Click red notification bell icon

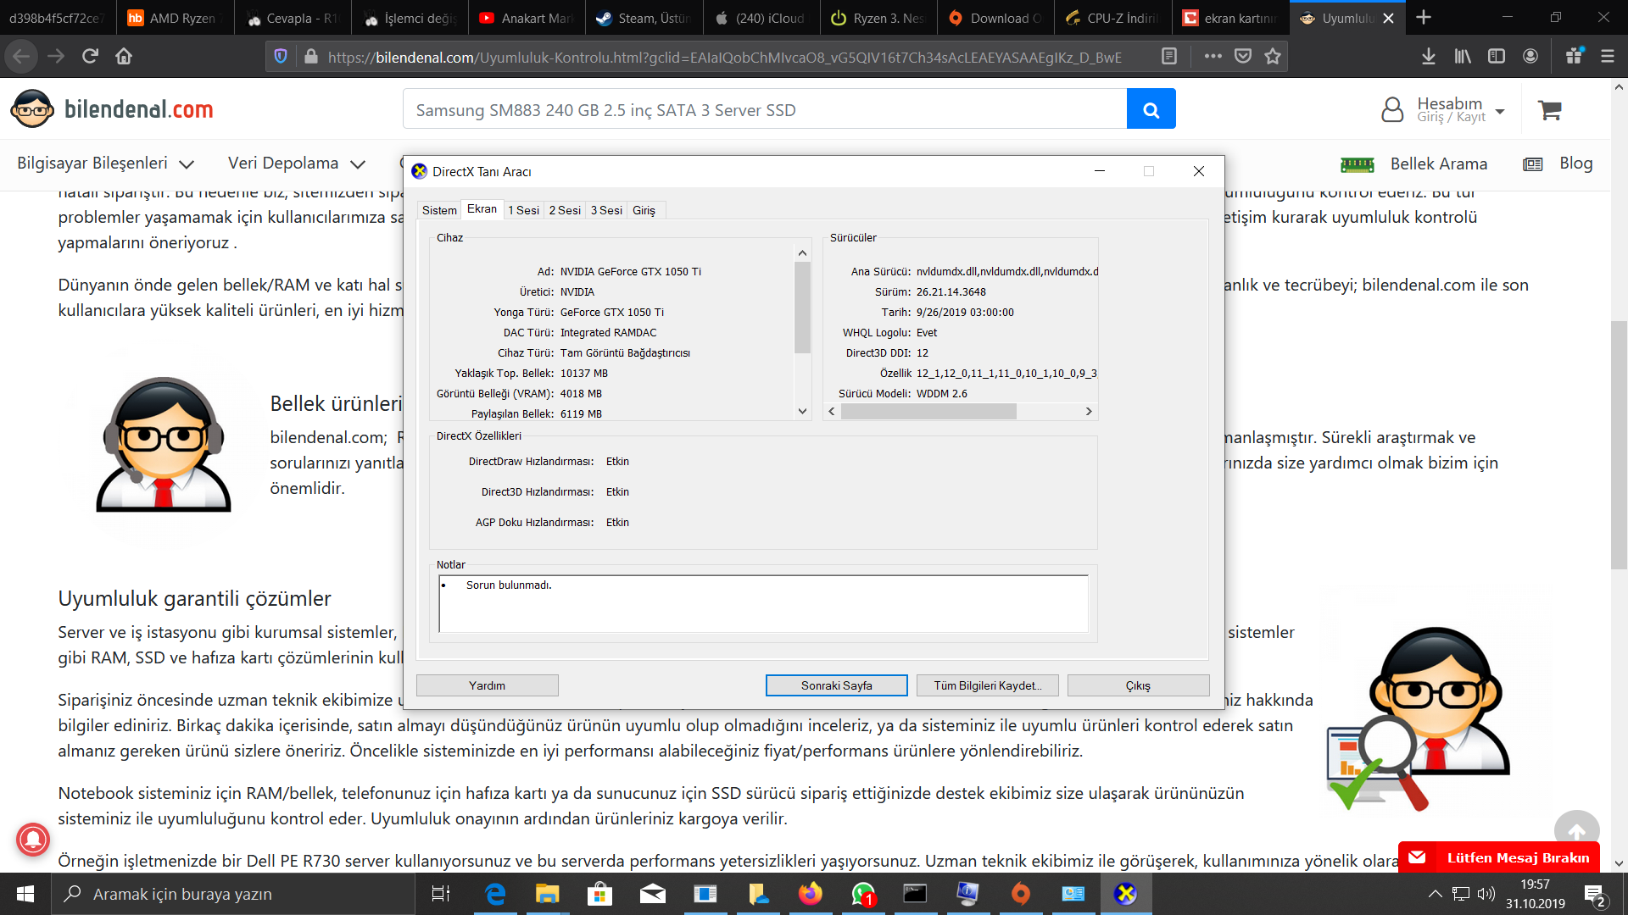(x=33, y=840)
